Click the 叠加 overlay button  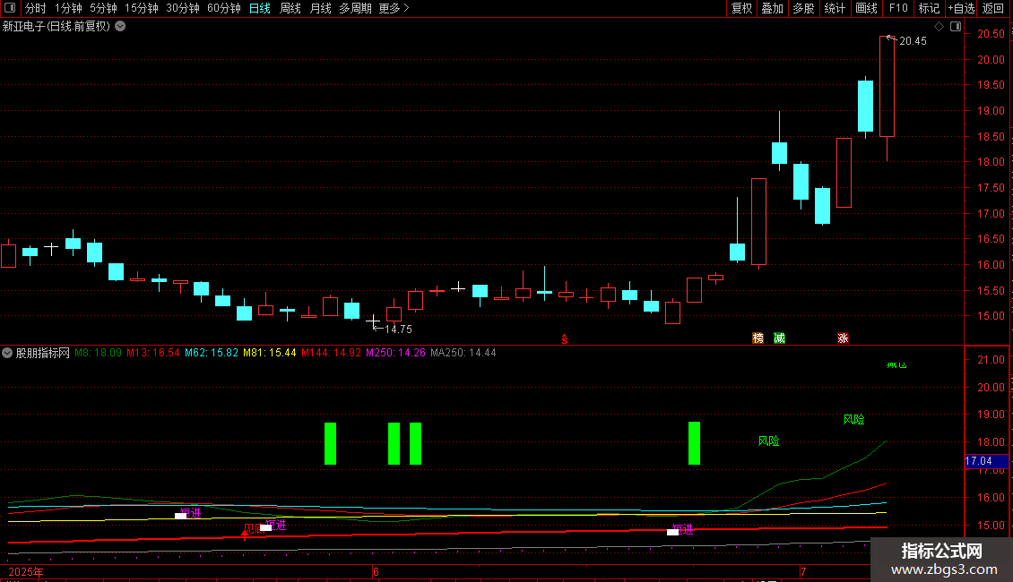pos(773,8)
